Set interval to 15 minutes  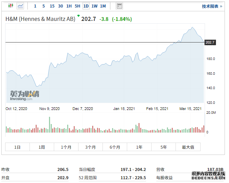pyautogui.click(x=52, y=6)
